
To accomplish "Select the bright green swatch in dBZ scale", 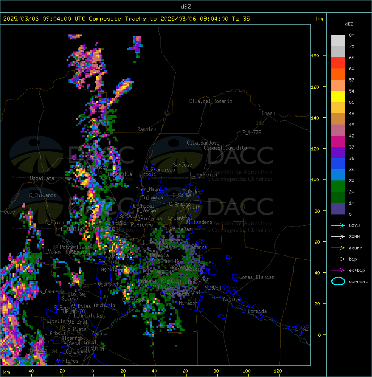I will 338,186.
